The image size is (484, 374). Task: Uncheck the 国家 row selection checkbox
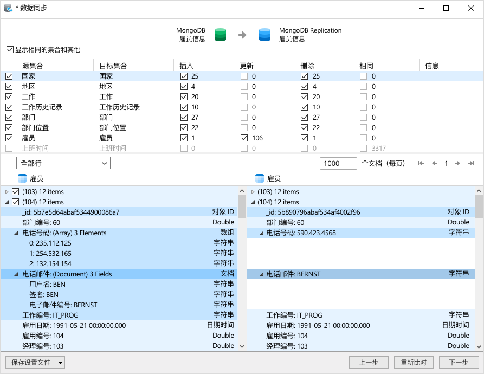click(9, 76)
